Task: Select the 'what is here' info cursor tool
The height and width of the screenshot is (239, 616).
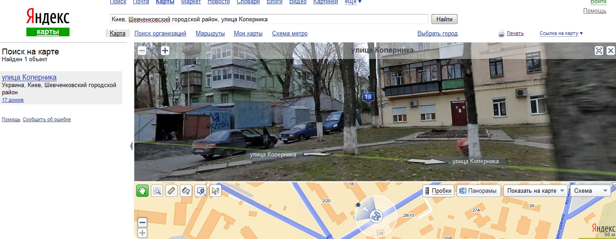Action: click(x=215, y=191)
